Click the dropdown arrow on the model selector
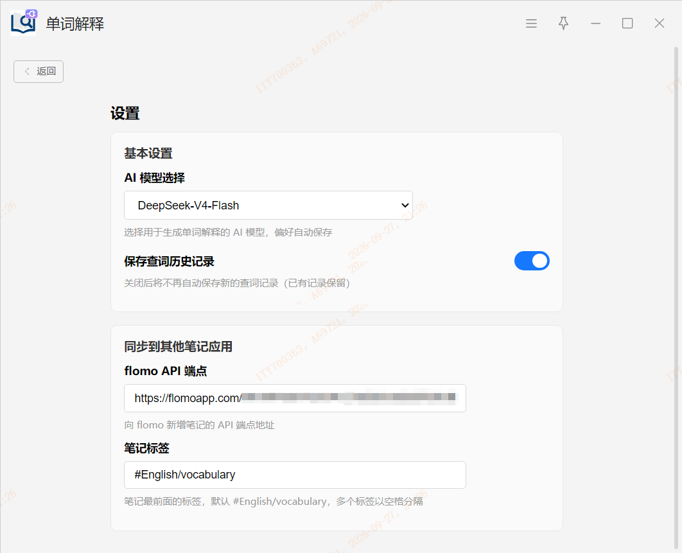682x553 pixels. 405,206
